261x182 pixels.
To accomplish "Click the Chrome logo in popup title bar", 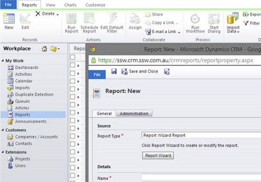I will tap(93, 50).
